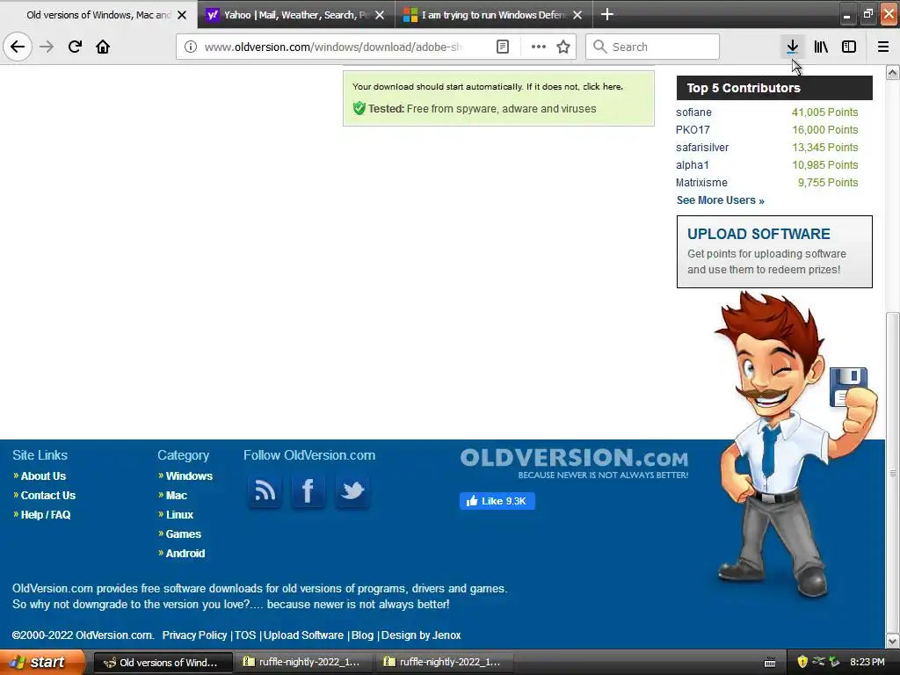Image resolution: width=900 pixels, height=675 pixels.
Task: Open PKO17 contributor profile
Action: click(x=693, y=130)
